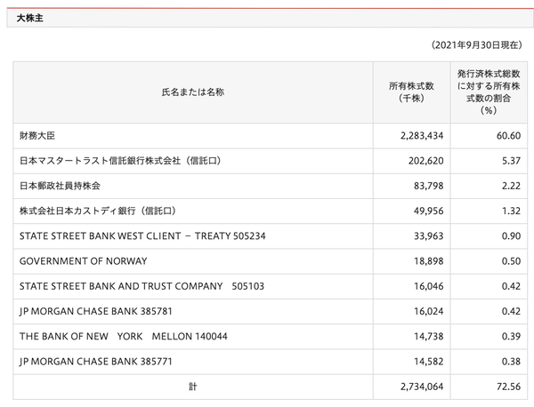Click the 日本郵政社員持株会 entry

(x=60, y=186)
